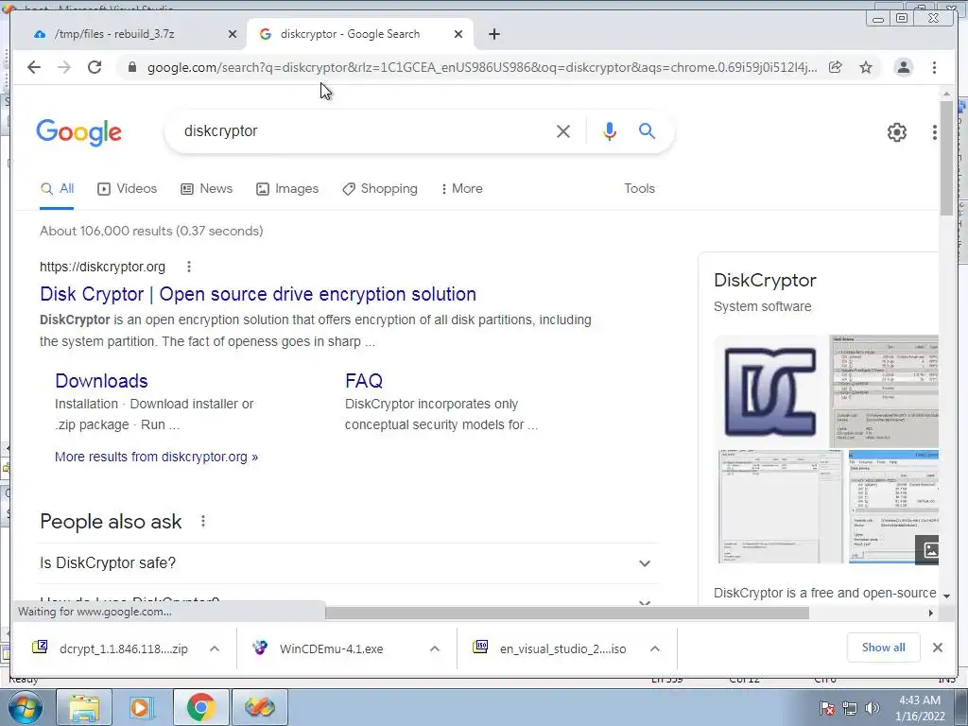Expand the Is DiskCryptor safe? question
The image size is (968, 726).
[348, 563]
